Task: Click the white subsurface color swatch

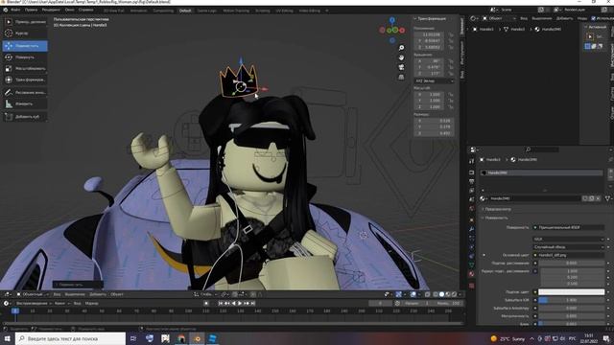Action: click(x=572, y=292)
